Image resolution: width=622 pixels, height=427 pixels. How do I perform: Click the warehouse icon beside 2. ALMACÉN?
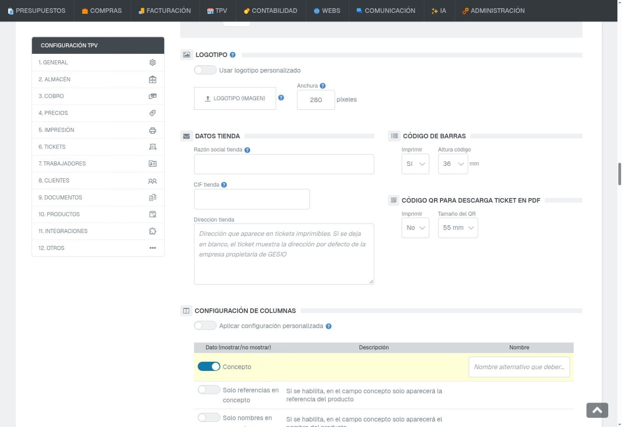pos(153,80)
